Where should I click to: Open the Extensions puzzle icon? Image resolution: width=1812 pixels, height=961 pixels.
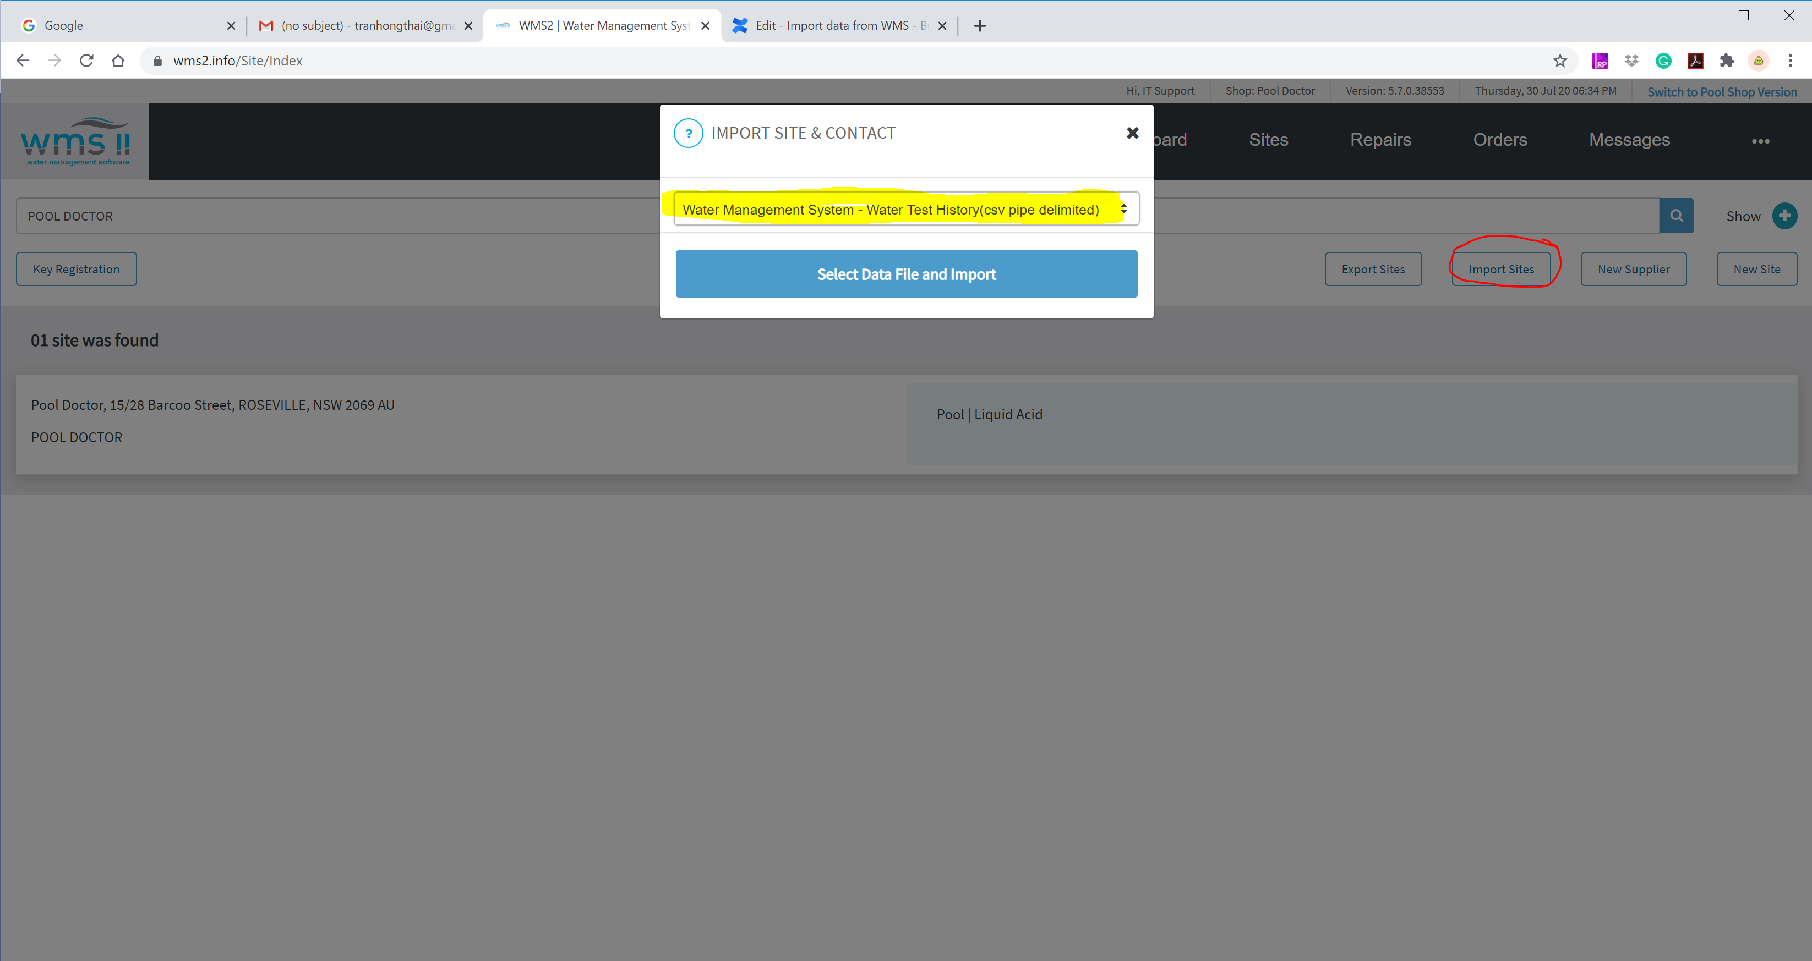(1727, 61)
